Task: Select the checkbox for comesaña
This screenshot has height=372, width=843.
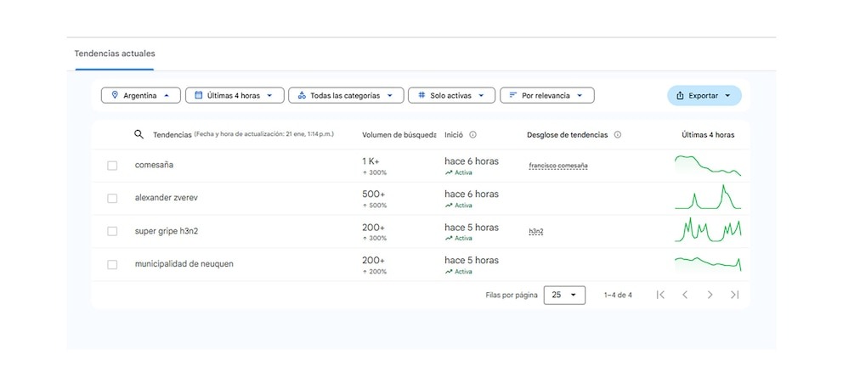Action: pyautogui.click(x=112, y=166)
